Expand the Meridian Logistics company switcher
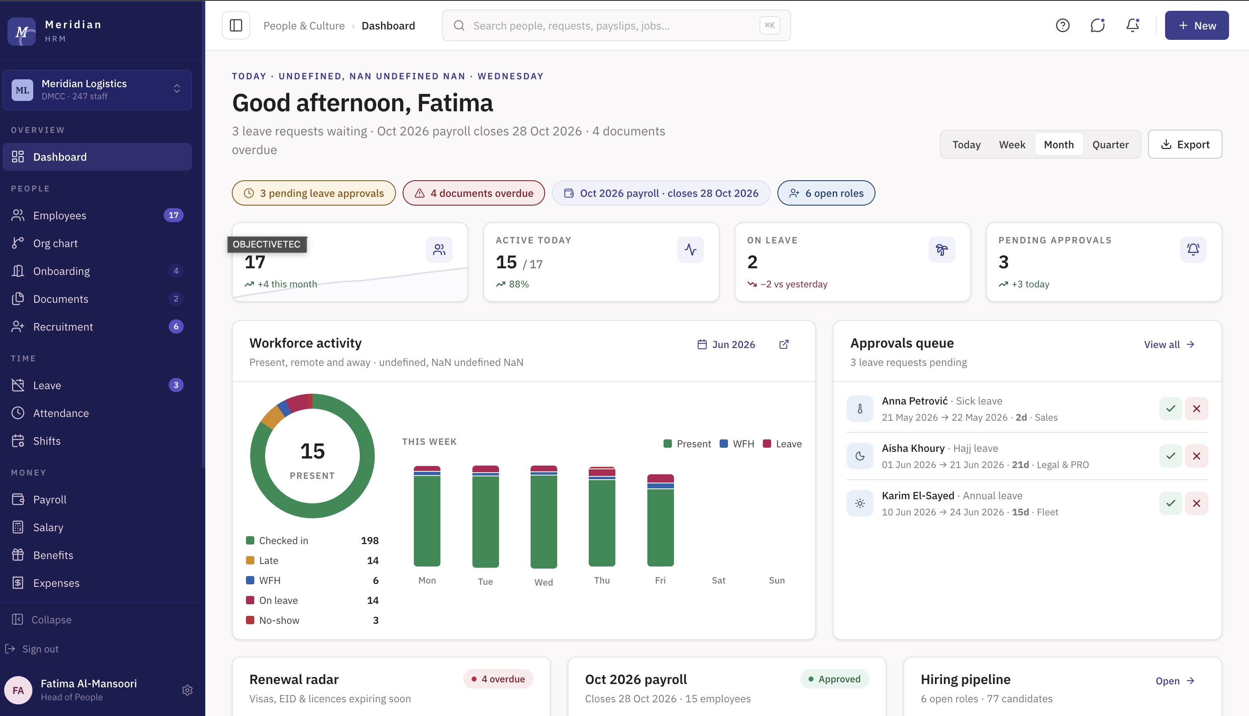1249x716 pixels. tap(97, 90)
